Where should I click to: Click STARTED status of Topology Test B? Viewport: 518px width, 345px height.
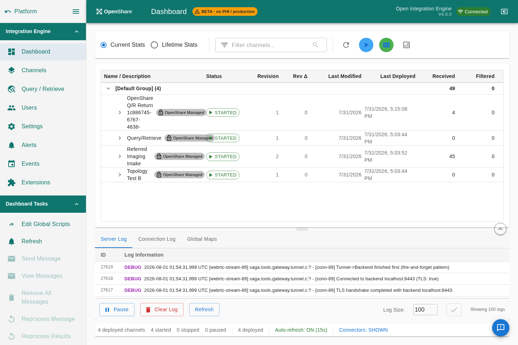tap(223, 175)
